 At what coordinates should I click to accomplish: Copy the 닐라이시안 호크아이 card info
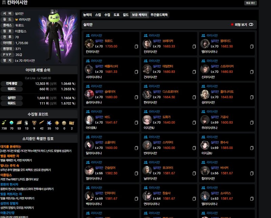(x=194, y=173)
